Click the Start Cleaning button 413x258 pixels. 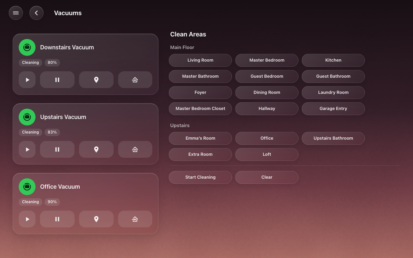pos(200,177)
